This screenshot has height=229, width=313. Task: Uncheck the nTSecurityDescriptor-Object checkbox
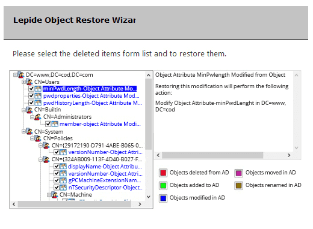(57, 188)
